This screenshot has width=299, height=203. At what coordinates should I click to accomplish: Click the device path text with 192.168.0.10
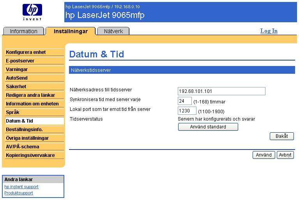(103, 7)
